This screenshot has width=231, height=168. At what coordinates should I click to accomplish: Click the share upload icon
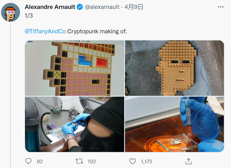pos(189,161)
